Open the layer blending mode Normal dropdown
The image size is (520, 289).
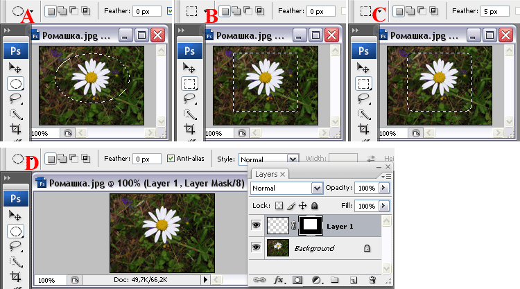click(x=317, y=189)
